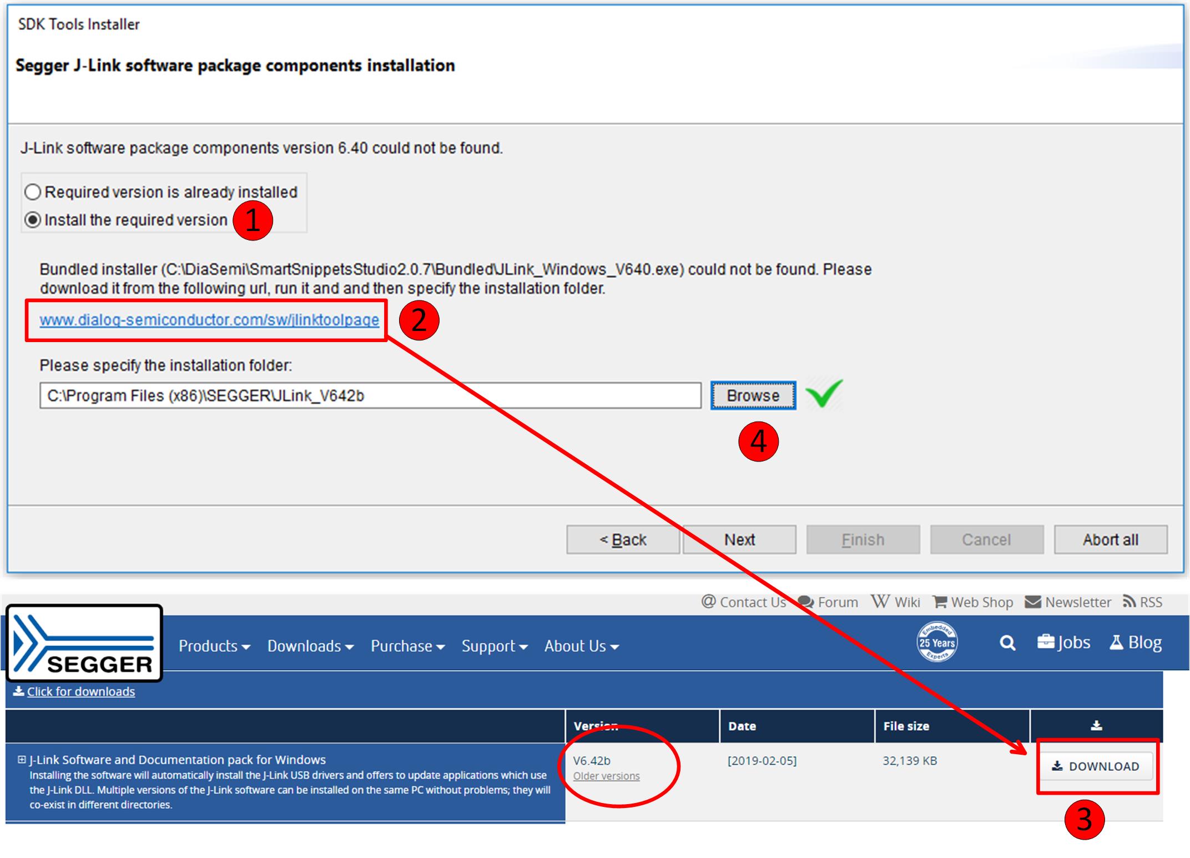Open the Web Shop link
1190x858 pixels.
click(x=972, y=602)
